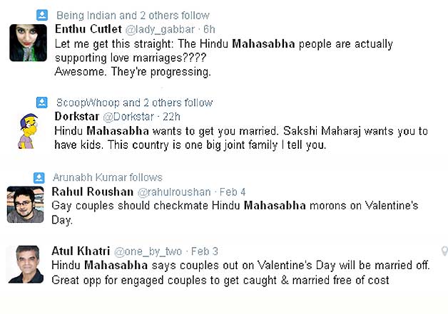
Task: Click the location pin icon on Atul Khatri's tweet
Action: pyautogui.click(x=444, y=251)
